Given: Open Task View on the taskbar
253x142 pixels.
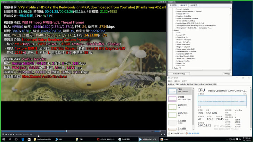Looking at the screenshot, I should (16, 139).
